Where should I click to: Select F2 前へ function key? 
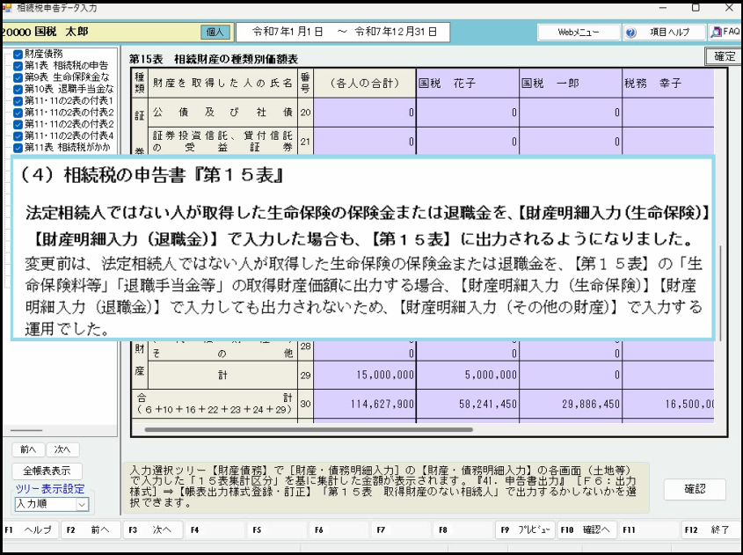pyautogui.click(x=91, y=529)
